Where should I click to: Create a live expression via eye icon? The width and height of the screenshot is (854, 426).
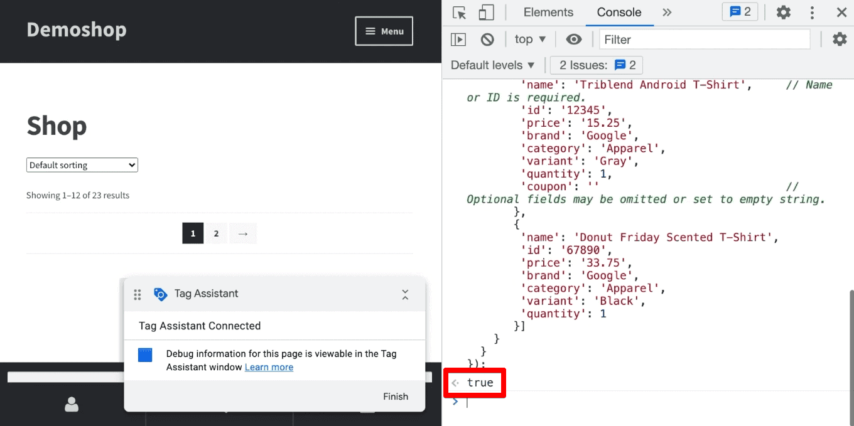click(574, 39)
